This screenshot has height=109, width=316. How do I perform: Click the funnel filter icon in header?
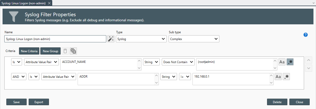click(x=14, y=16)
